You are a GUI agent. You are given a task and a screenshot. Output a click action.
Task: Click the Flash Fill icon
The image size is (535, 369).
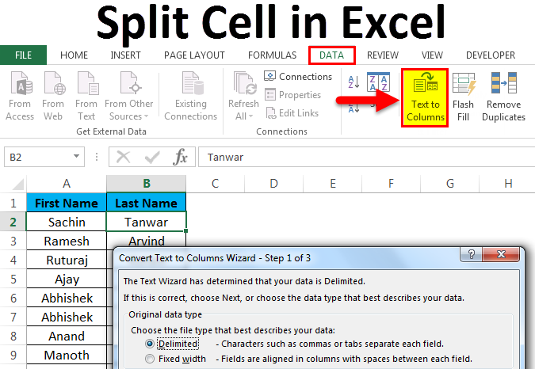(x=463, y=98)
